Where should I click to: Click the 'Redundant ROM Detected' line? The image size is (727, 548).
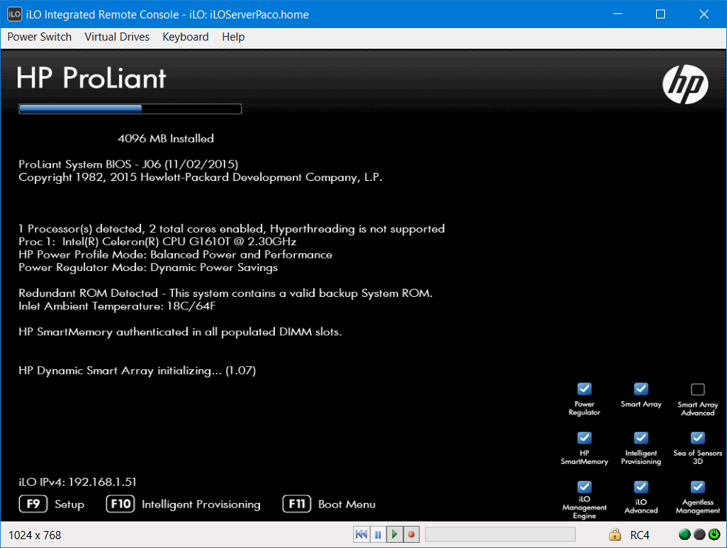226,293
